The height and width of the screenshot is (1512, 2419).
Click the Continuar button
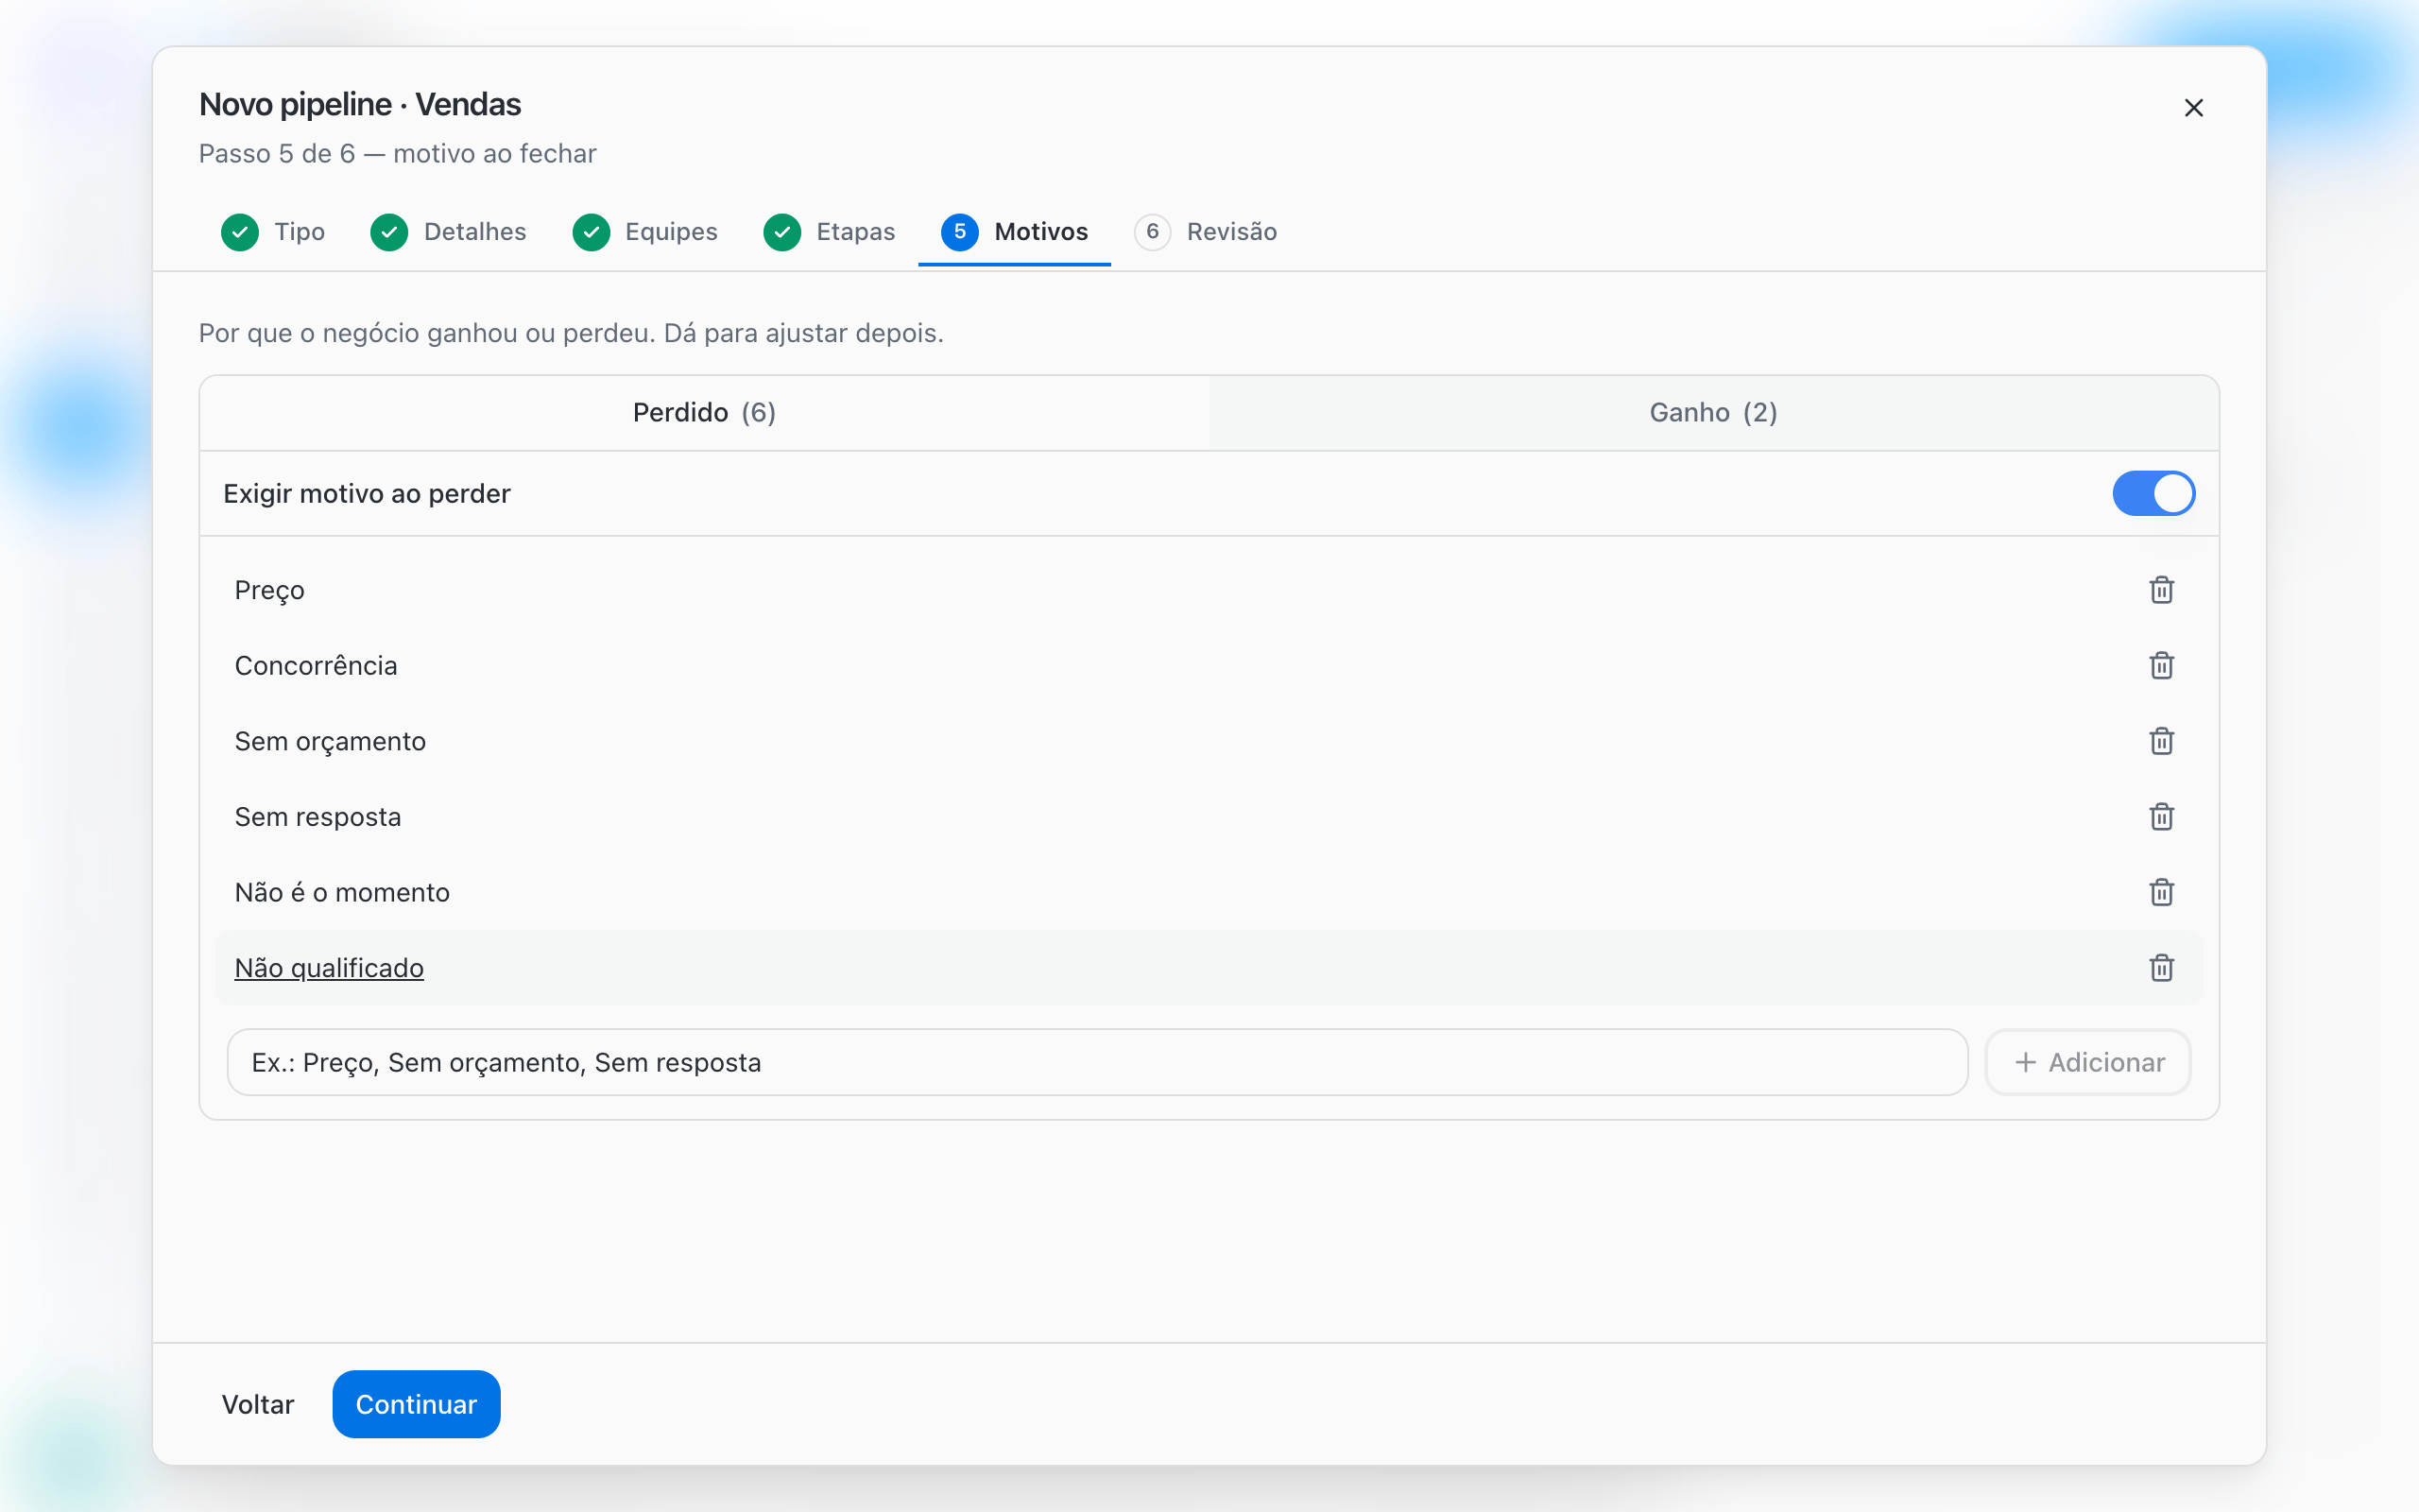point(416,1404)
